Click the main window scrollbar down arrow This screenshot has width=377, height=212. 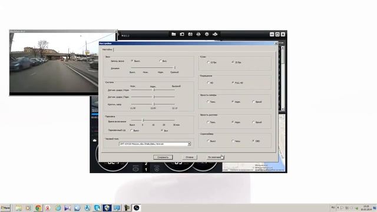[283, 109]
